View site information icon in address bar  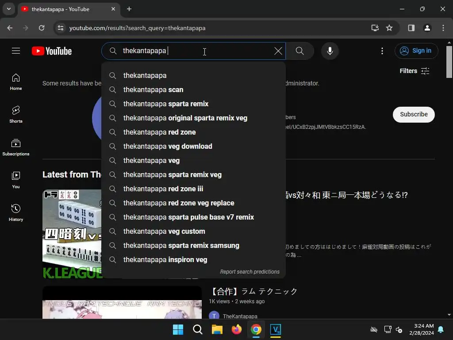pyautogui.click(x=61, y=28)
